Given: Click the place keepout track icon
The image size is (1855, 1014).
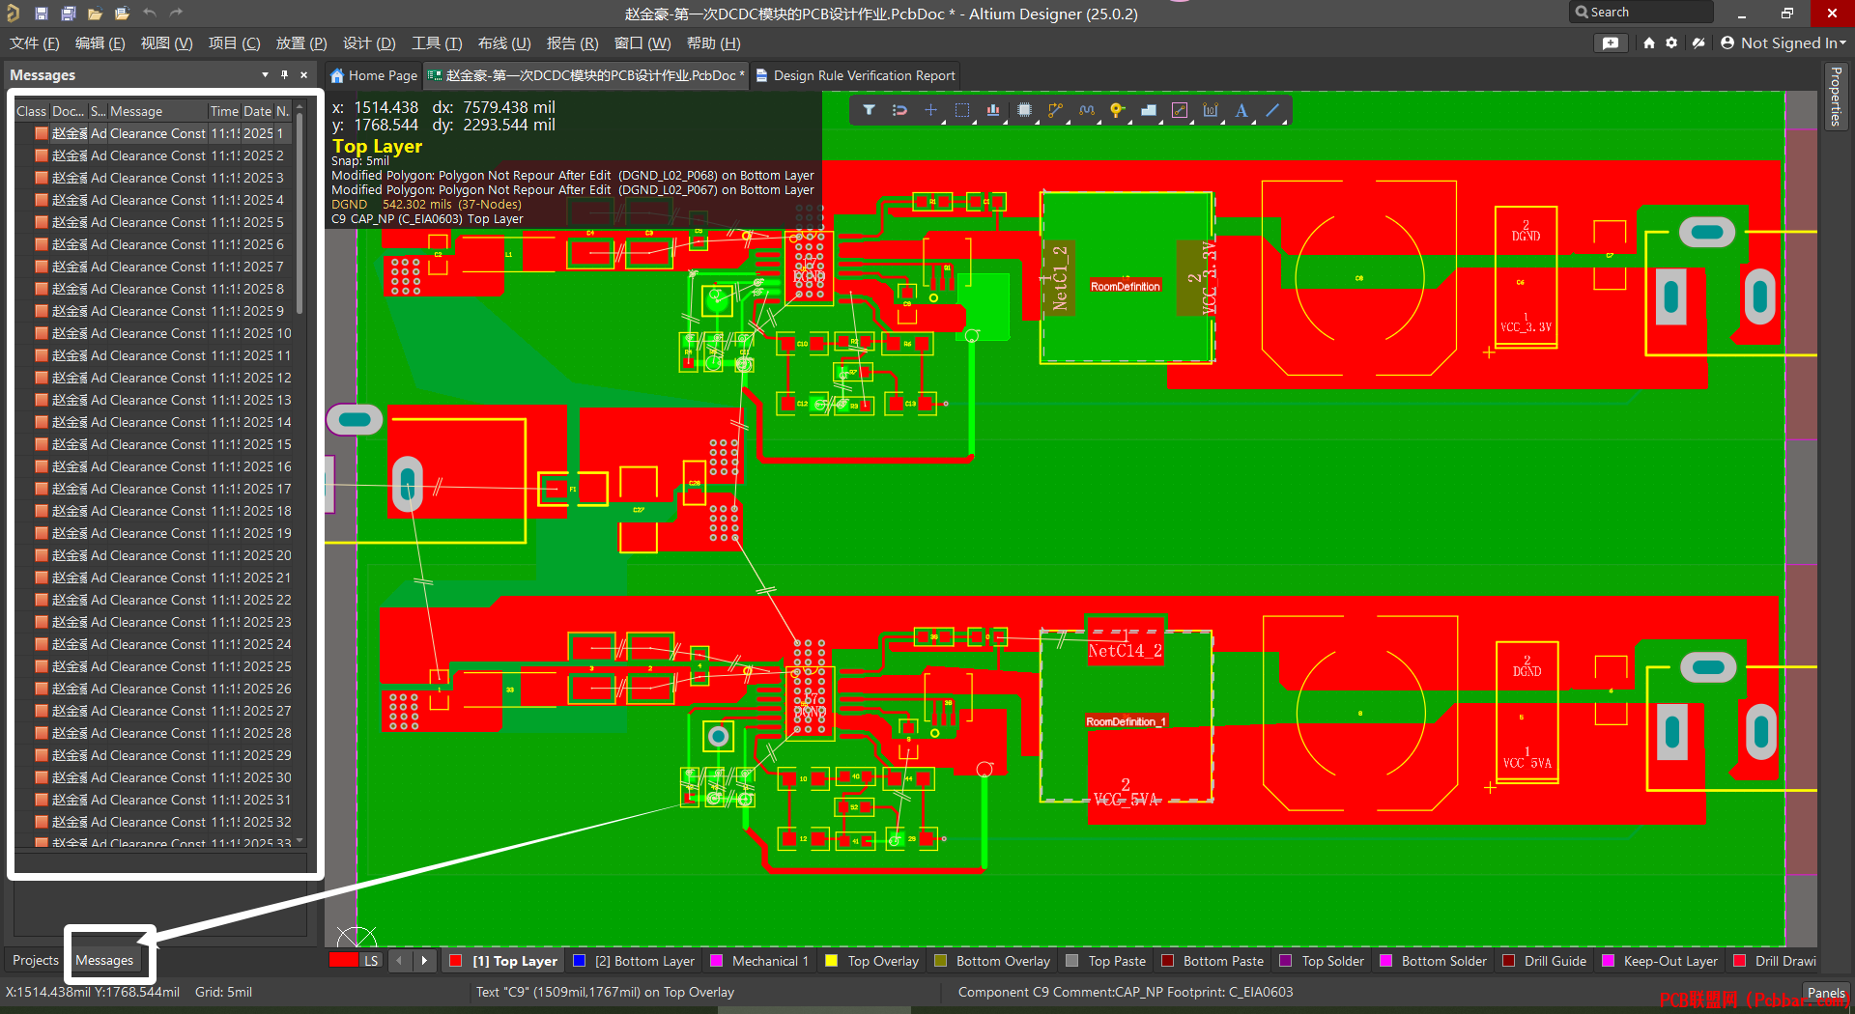Looking at the screenshot, I should [1180, 110].
